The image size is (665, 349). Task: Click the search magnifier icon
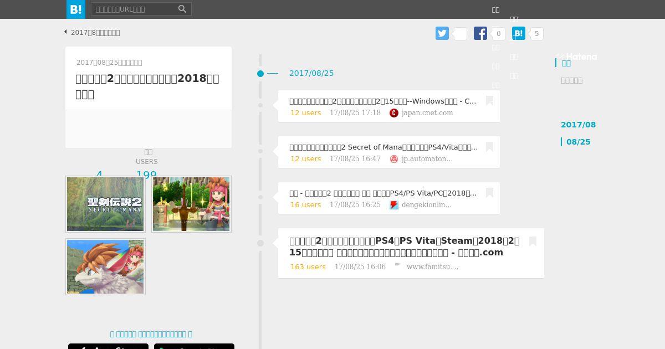pos(182,9)
